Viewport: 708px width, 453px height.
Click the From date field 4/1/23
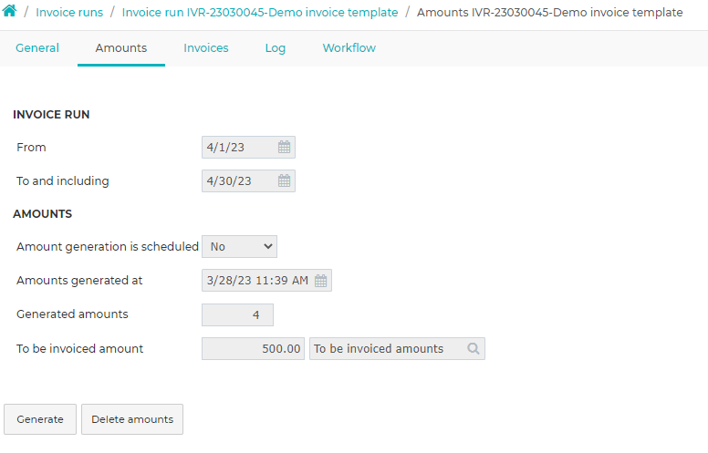(248, 147)
